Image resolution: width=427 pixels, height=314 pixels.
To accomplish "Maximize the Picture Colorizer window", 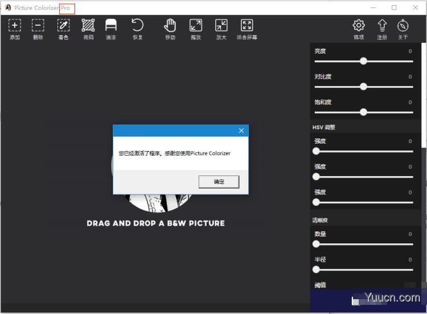I will (x=394, y=7).
